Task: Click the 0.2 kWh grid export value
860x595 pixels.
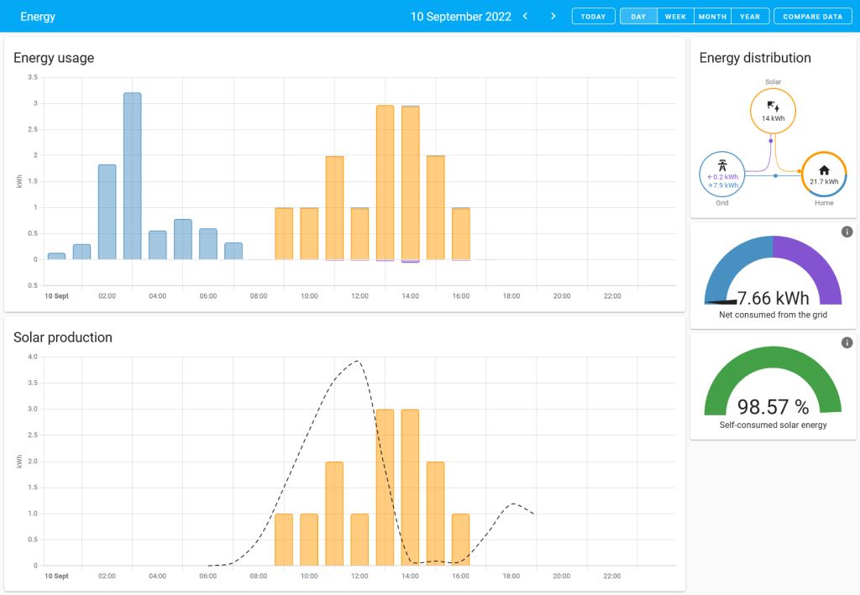Action: pos(723,177)
